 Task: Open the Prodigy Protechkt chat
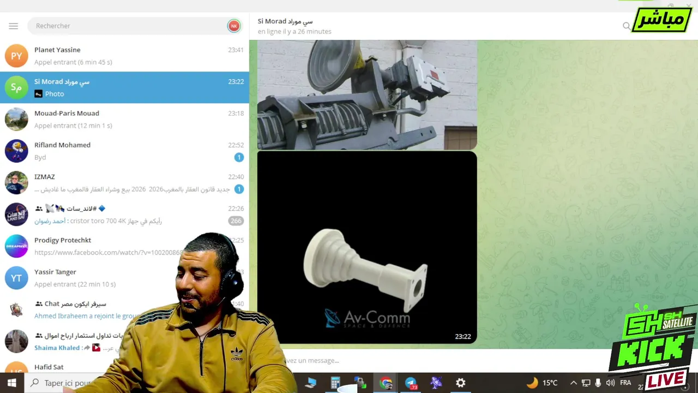pos(124,246)
